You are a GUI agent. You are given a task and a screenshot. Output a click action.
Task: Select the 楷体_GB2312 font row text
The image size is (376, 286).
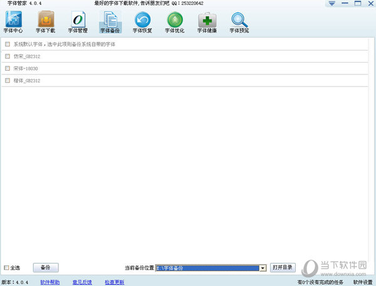(x=27, y=81)
